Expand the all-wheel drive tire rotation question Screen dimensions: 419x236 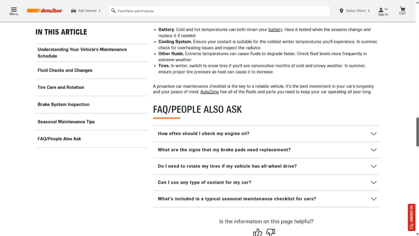(x=266, y=166)
